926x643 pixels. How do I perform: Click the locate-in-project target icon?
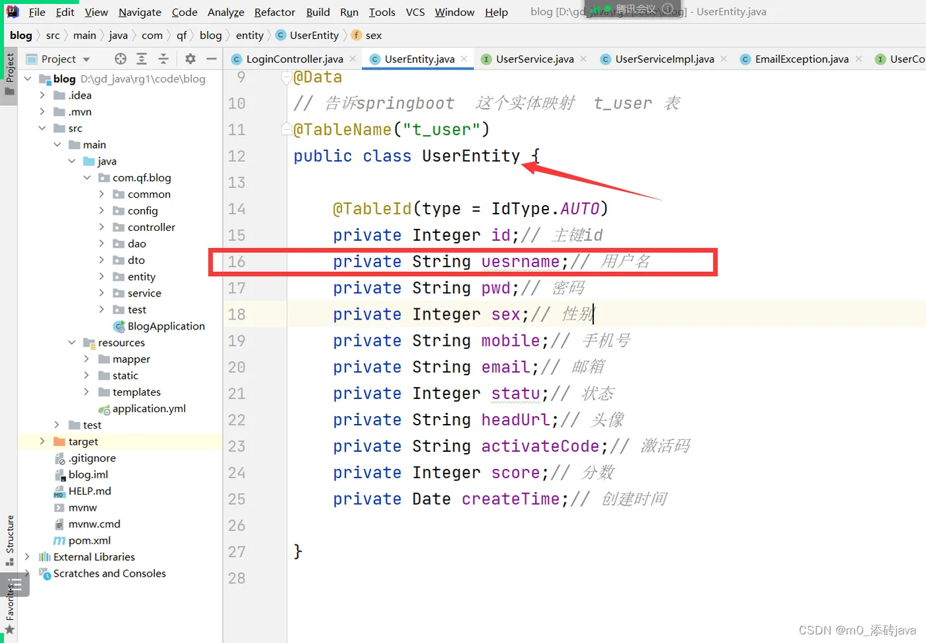[120, 59]
